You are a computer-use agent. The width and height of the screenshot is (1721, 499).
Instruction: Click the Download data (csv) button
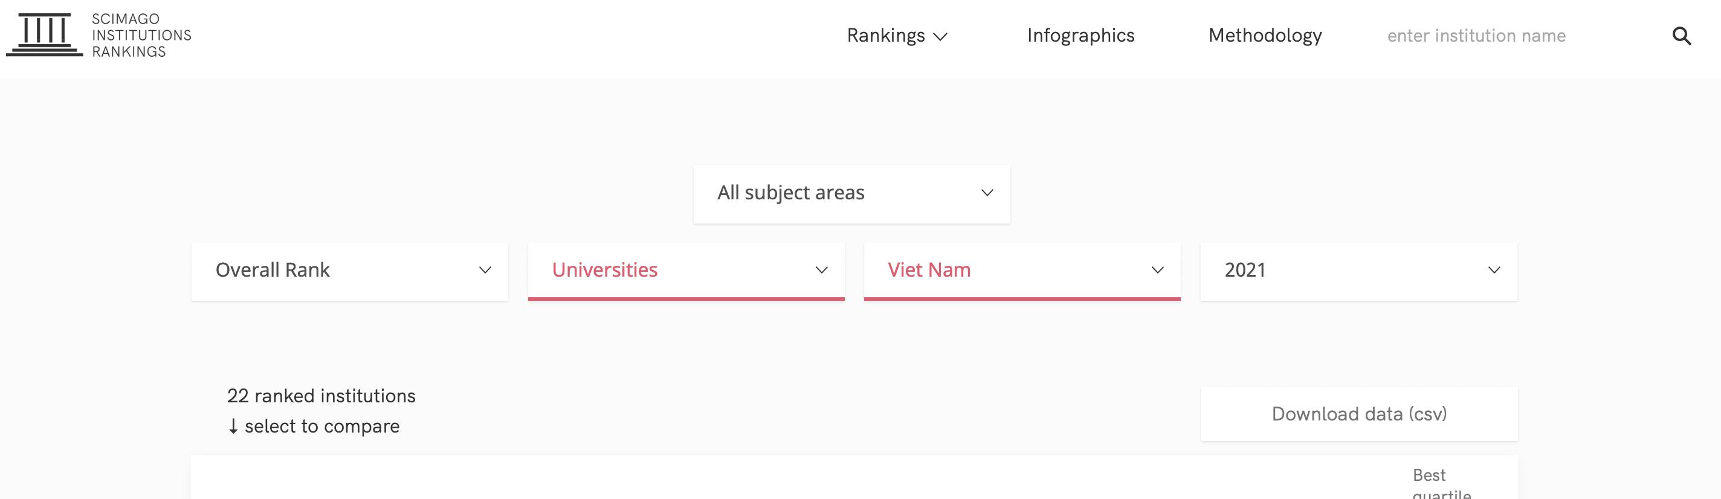1359,414
